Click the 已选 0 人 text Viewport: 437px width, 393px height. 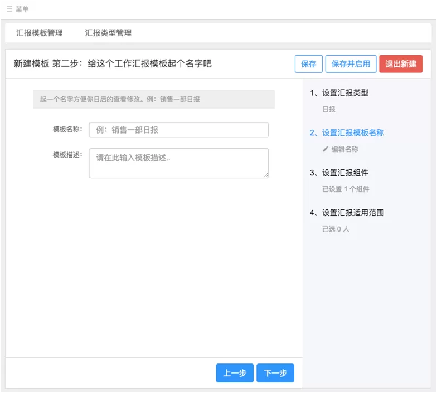336,229
